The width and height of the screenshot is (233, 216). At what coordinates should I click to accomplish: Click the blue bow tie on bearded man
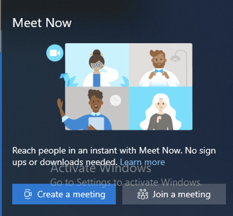pyautogui.click(x=159, y=71)
